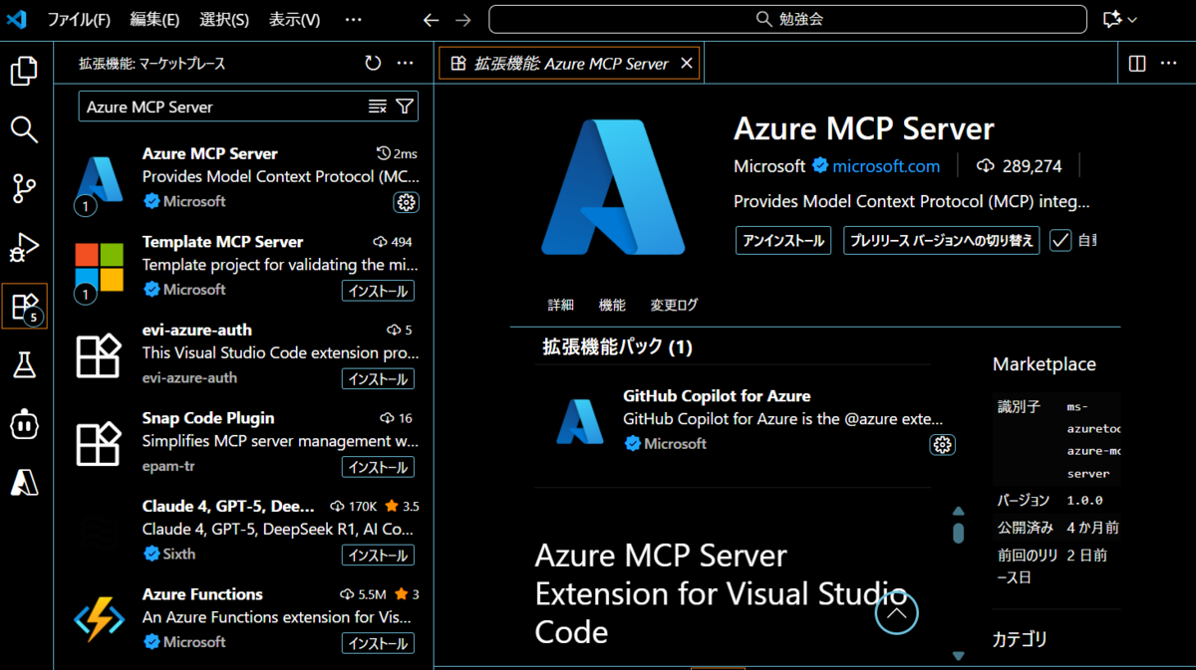Viewport: 1196px width, 670px height.
Task: Follow the microsoft.com publisher link
Action: (x=885, y=166)
